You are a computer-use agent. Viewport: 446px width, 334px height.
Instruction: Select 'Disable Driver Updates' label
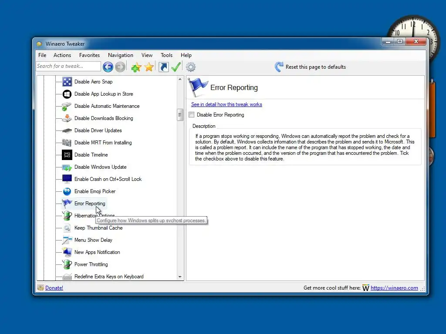(x=98, y=130)
